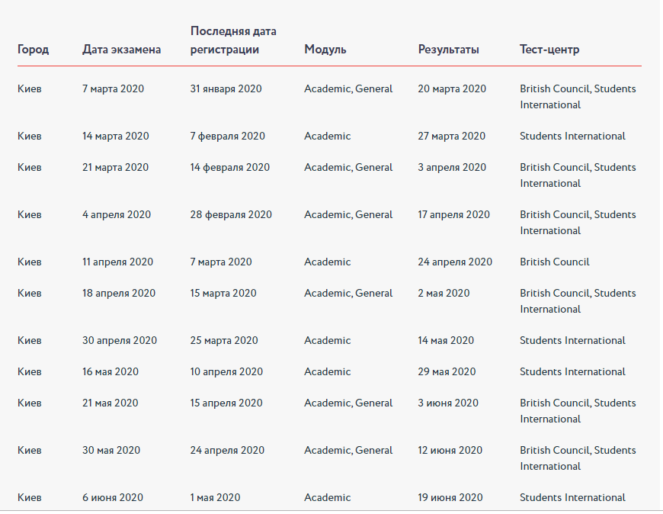
Task: Click 'Academic' module in the 14 марта row
Action: coord(327,137)
